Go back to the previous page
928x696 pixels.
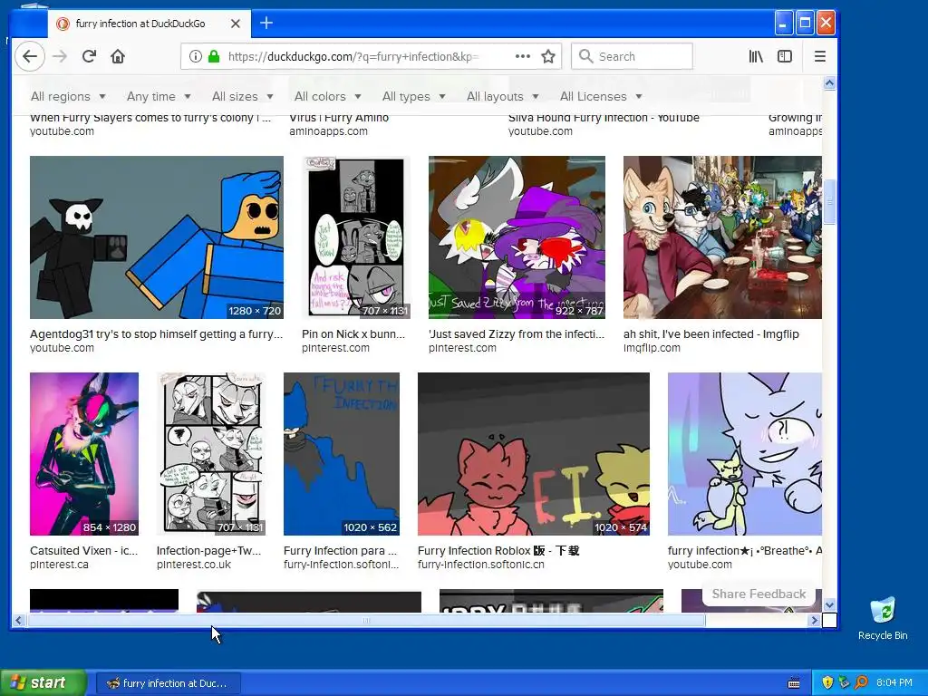tap(30, 56)
